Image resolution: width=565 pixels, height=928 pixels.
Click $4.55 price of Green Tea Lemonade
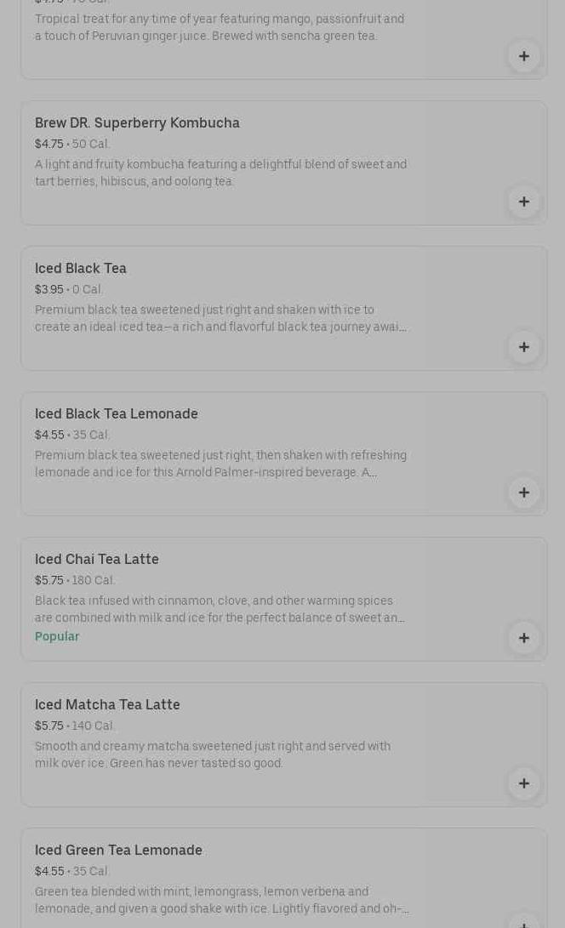[49, 872]
